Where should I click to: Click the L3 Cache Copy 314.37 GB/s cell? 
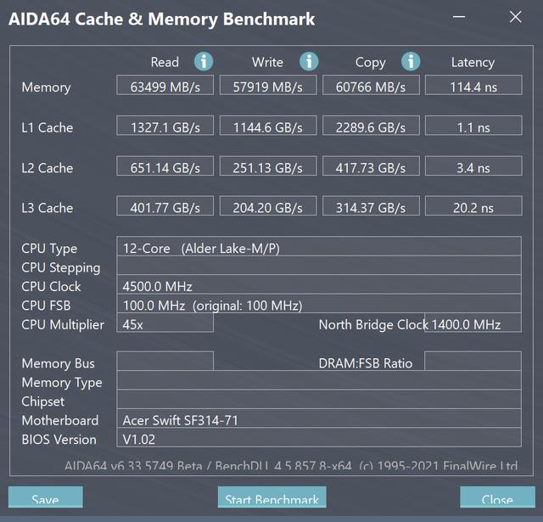point(372,208)
